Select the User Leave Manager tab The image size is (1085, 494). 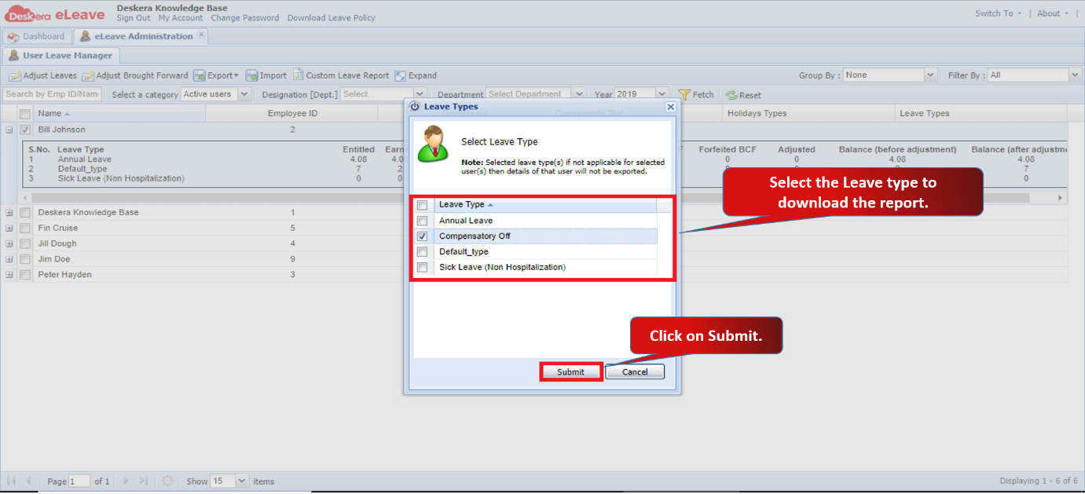(61, 56)
